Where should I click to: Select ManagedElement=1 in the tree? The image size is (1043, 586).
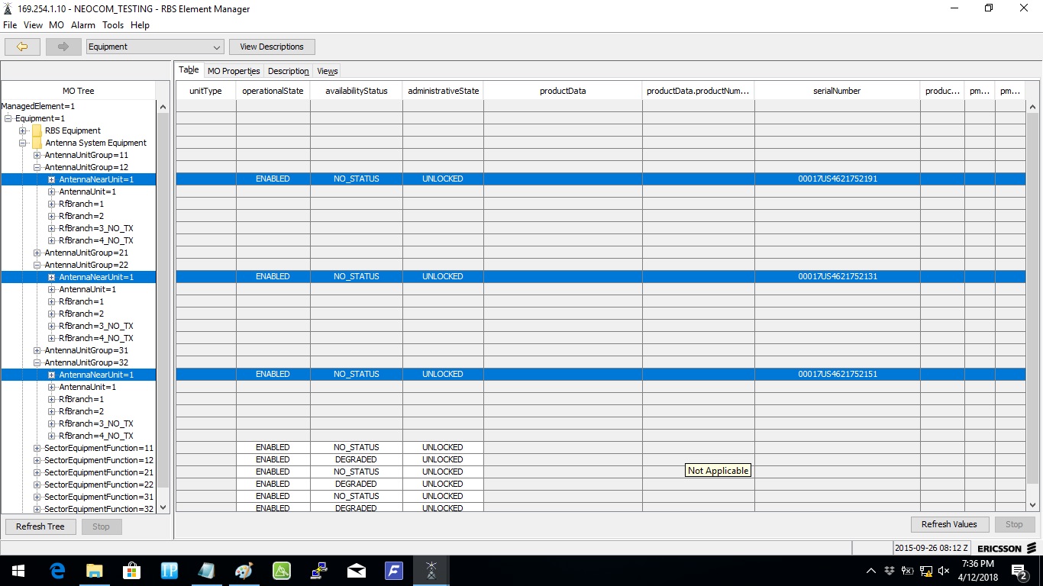pyautogui.click(x=38, y=106)
